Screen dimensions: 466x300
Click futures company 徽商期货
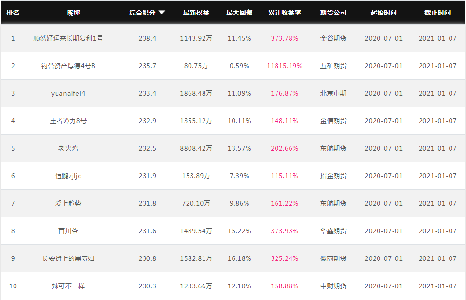click(x=333, y=258)
